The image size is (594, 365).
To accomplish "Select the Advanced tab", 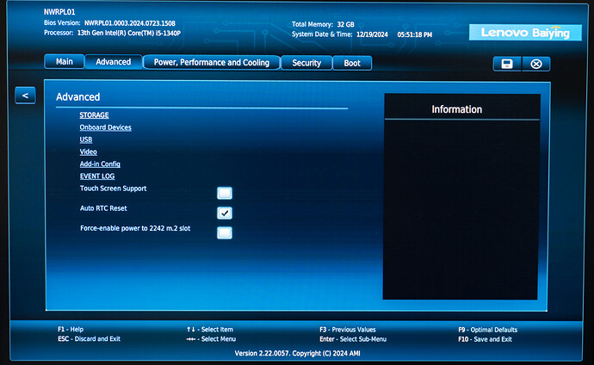I will coord(114,62).
